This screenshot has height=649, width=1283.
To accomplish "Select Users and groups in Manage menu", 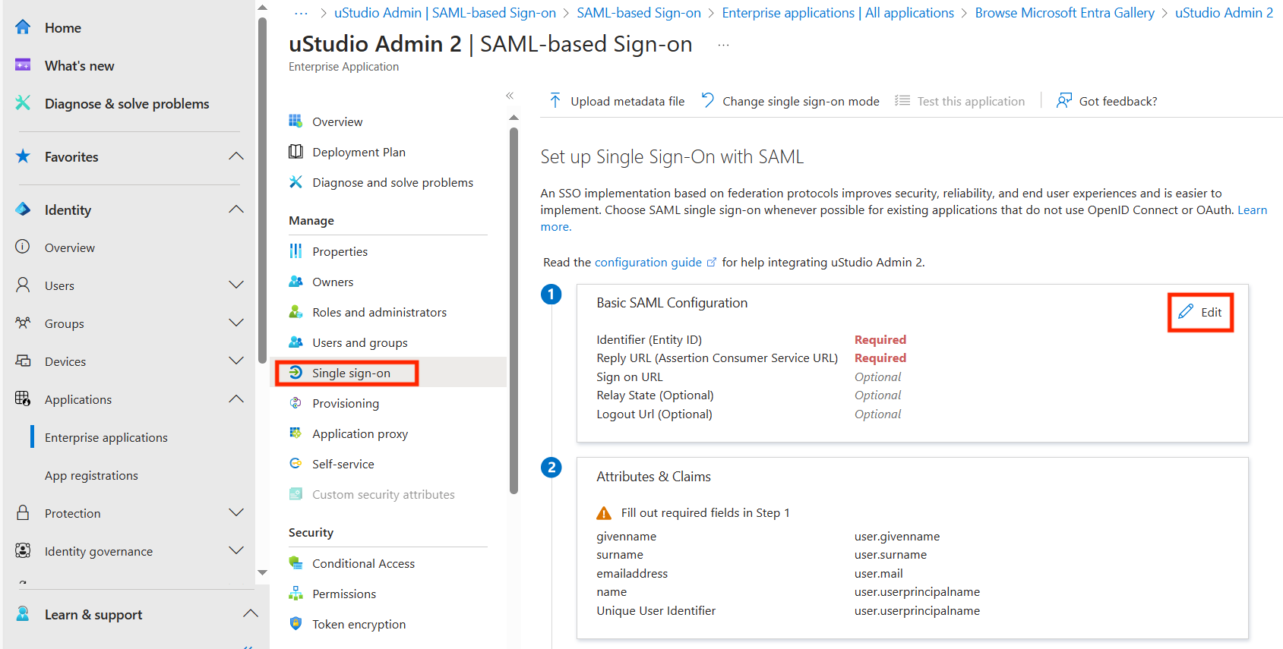I will coord(359,343).
